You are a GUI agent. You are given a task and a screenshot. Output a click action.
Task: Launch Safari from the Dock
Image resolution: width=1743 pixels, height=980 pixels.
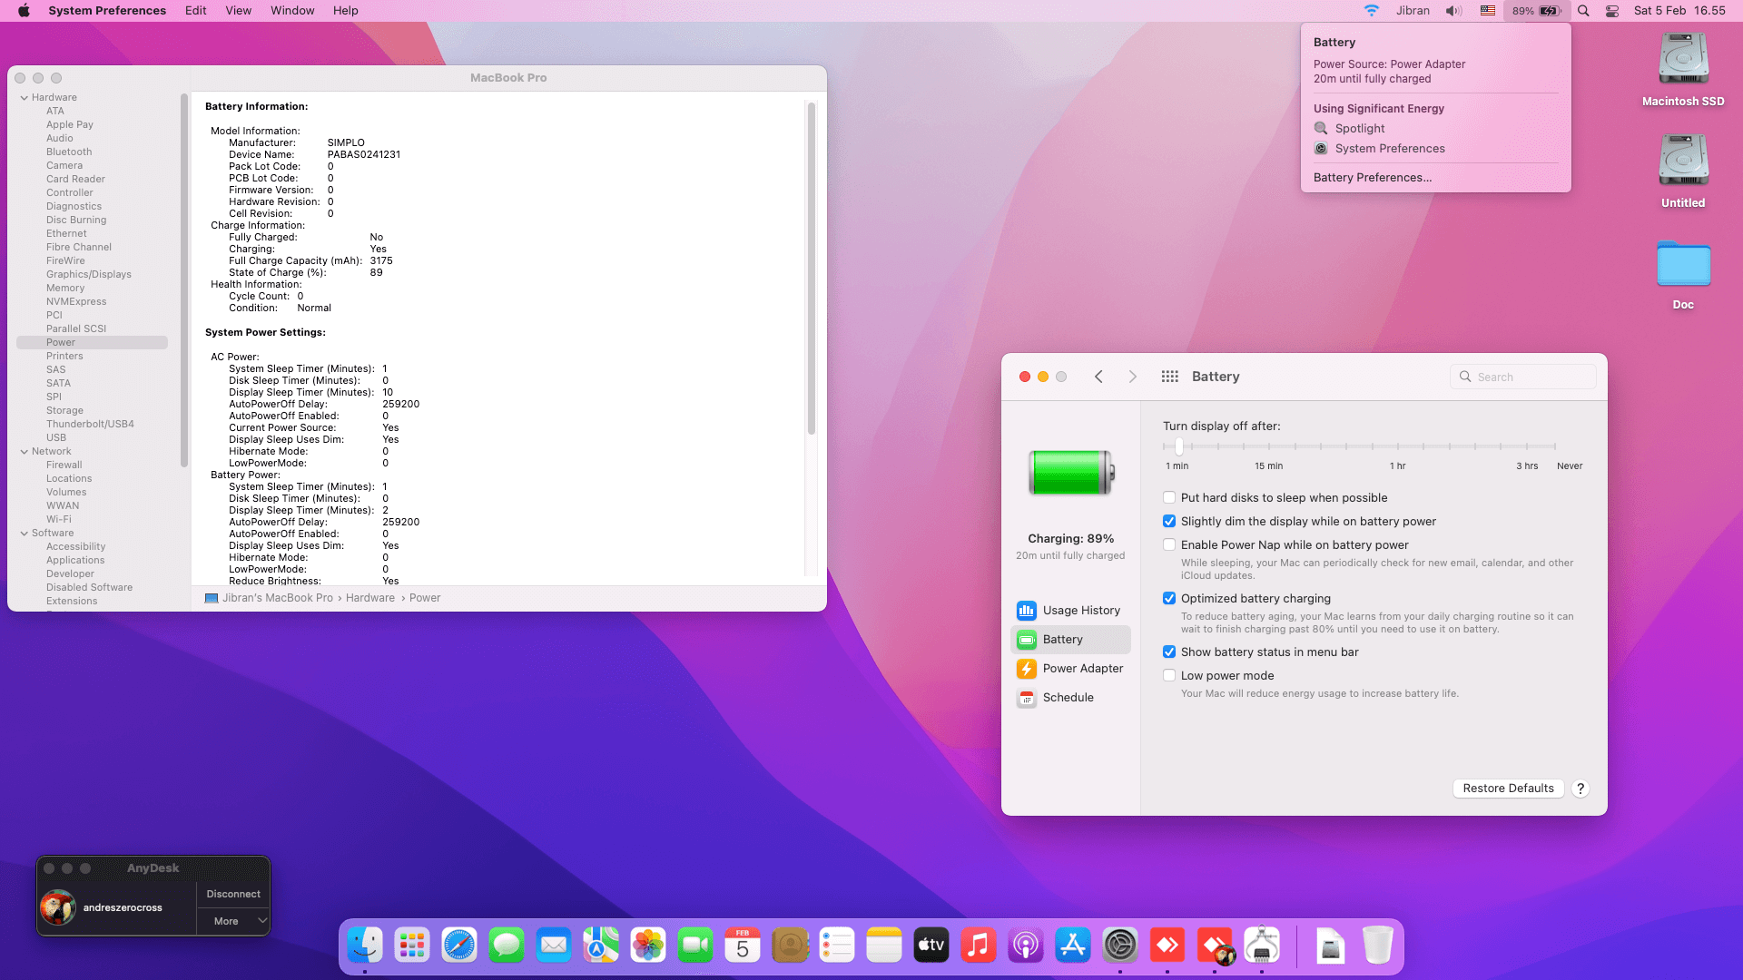459,946
